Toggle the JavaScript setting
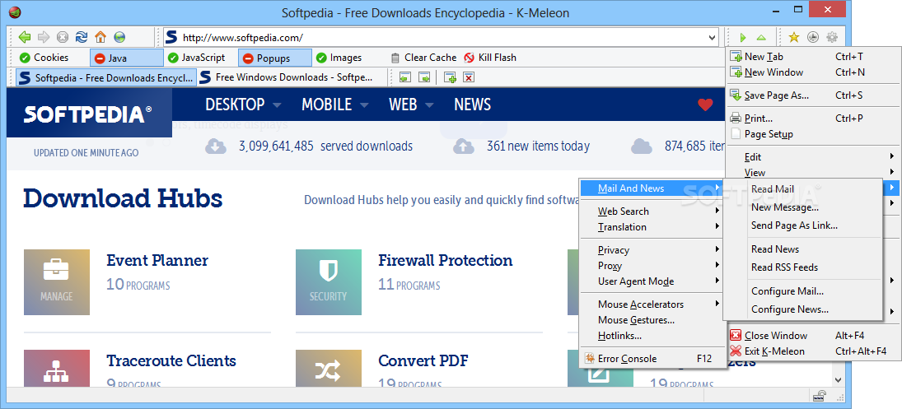This screenshot has width=902, height=409. (196, 58)
